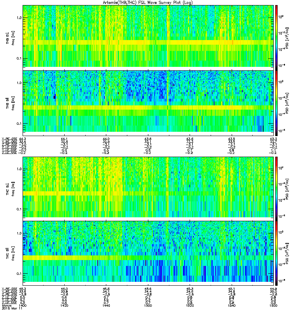
Task: Click the '45.6' X_RE_GSE value
Action: [x=148, y=289]
